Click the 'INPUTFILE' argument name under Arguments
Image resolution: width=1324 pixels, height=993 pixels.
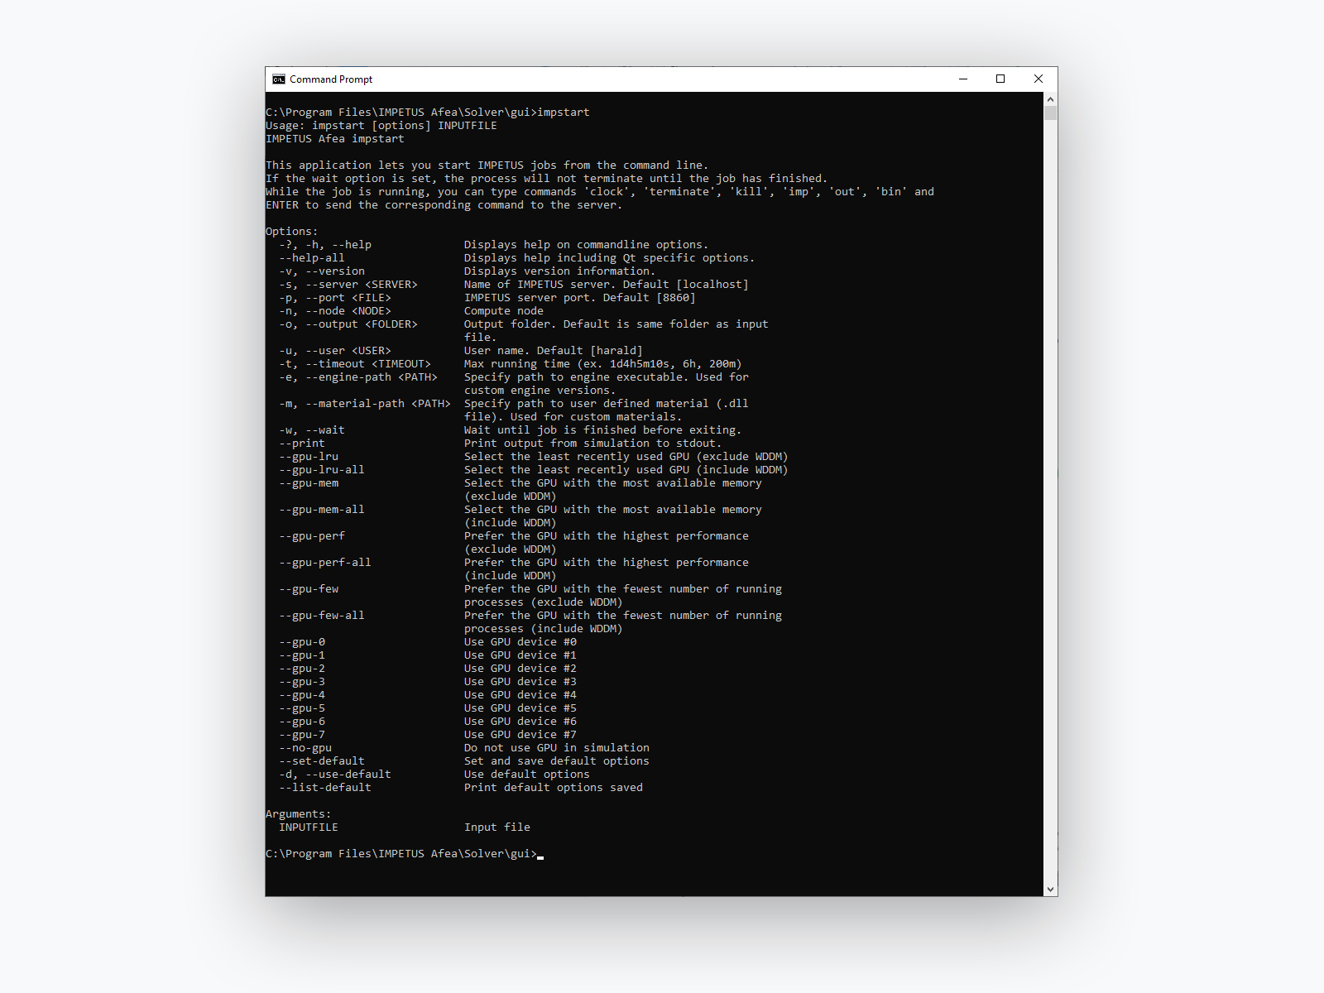pyautogui.click(x=309, y=827)
